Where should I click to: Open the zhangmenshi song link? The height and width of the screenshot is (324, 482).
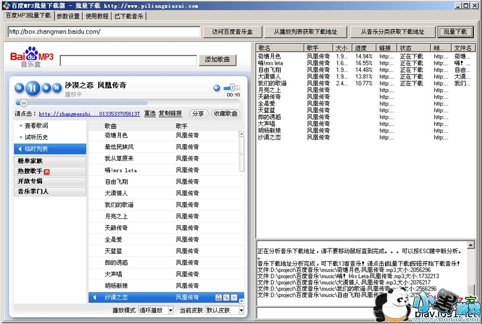click(x=89, y=114)
